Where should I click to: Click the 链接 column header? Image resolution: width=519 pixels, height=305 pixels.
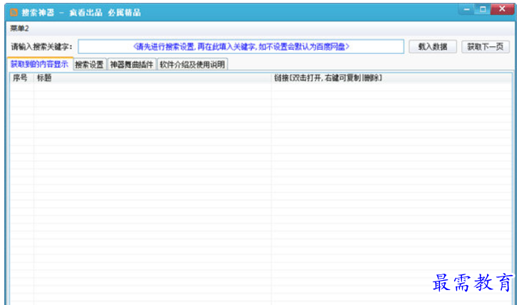pos(392,78)
